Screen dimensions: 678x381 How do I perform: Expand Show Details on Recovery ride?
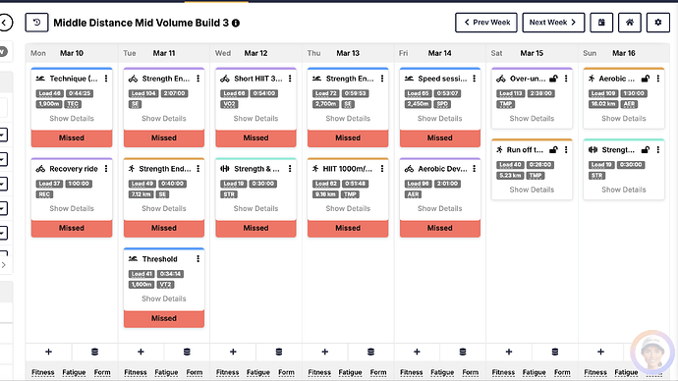[x=72, y=208]
